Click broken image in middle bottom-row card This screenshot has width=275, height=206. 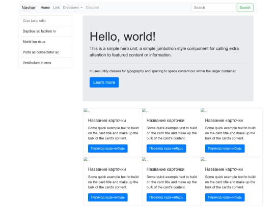[x=145, y=159]
